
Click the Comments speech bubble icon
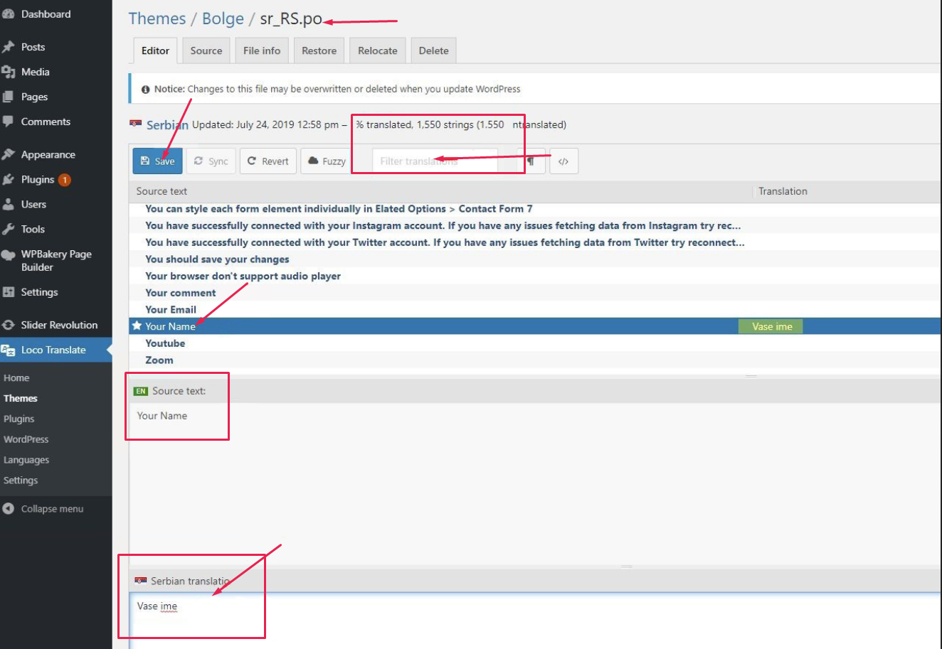pyautogui.click(x=9, y=122)
